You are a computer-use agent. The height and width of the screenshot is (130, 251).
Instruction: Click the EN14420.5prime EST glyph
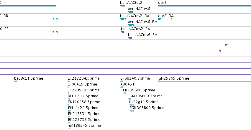pos(70,111)
